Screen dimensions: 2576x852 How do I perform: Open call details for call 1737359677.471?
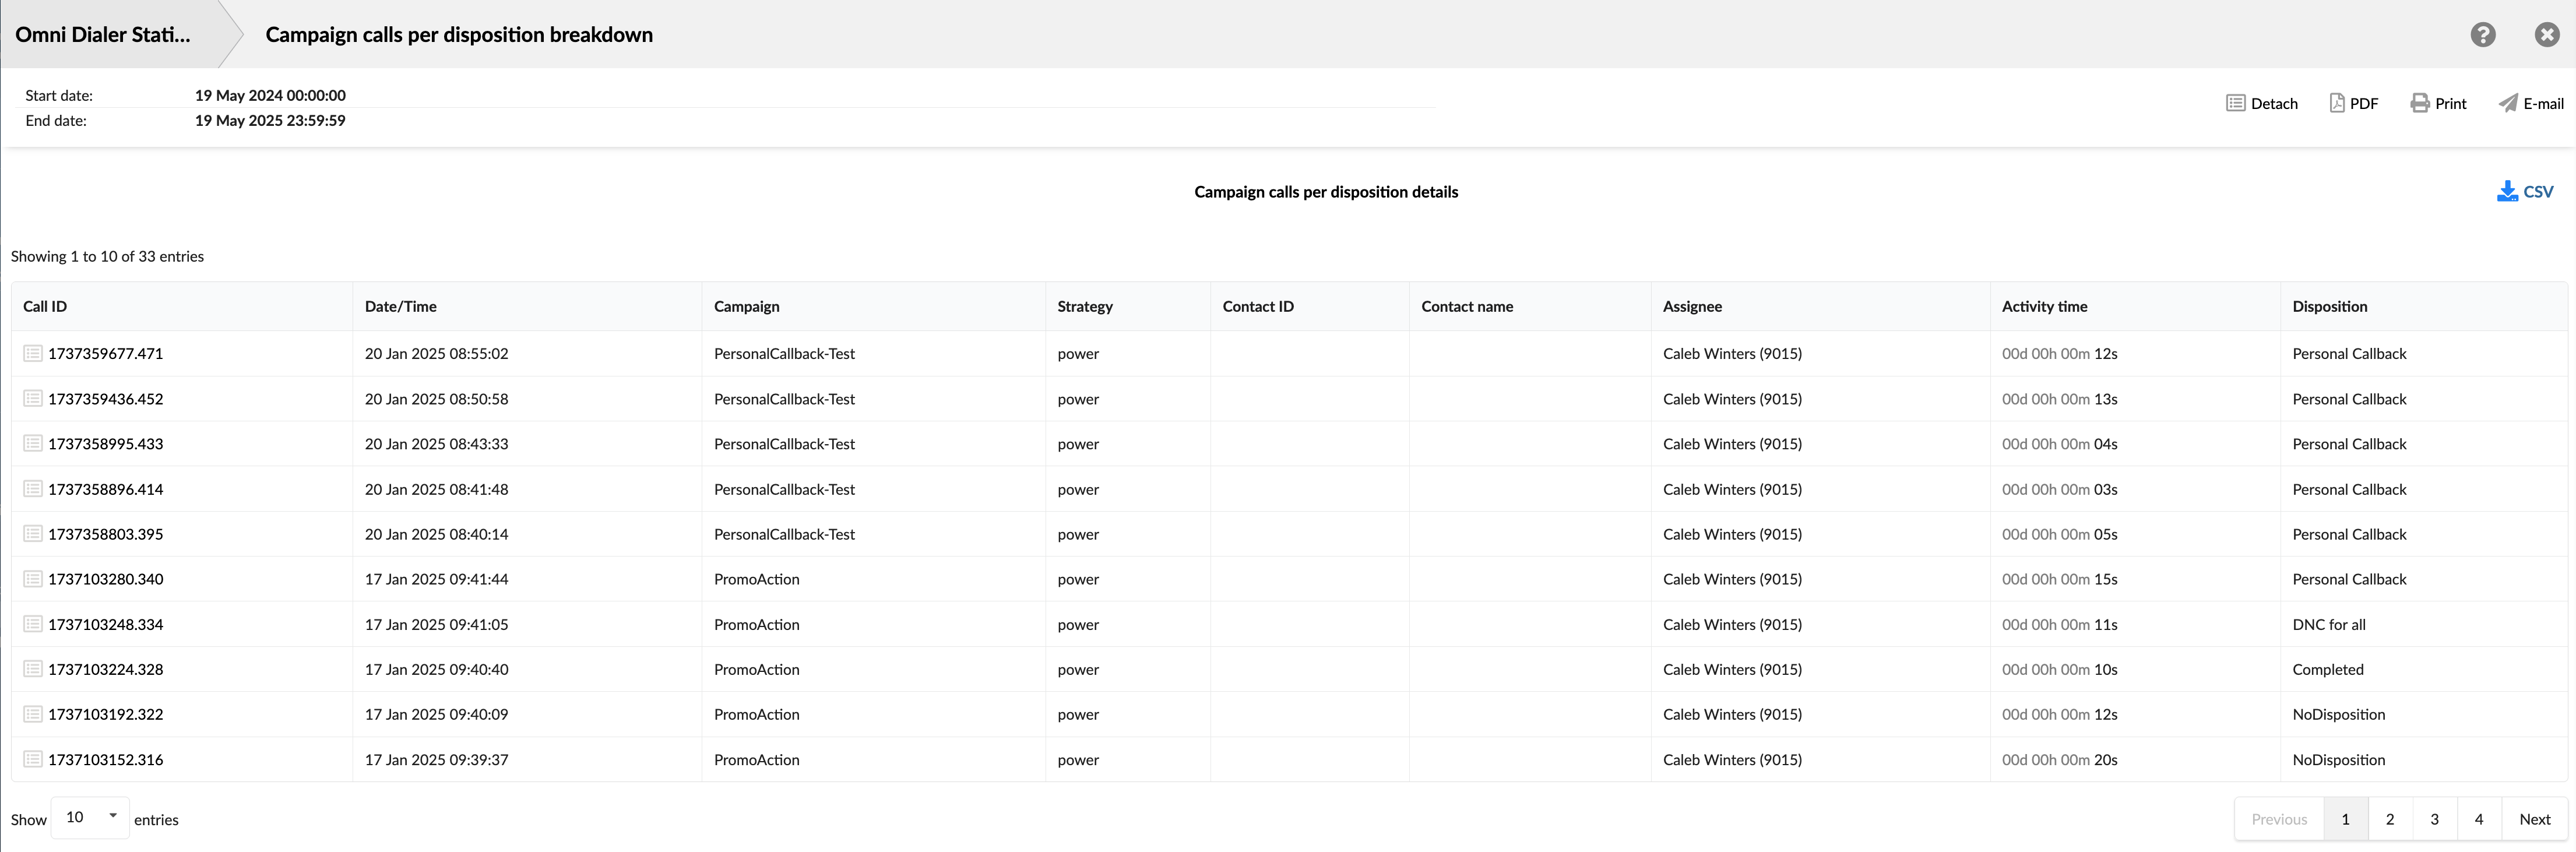tap(33, 352)
